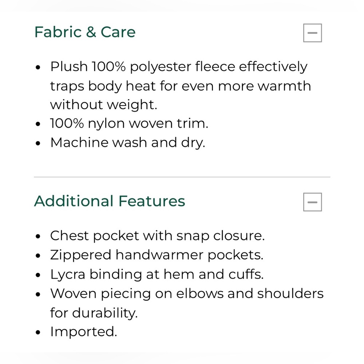364x364 pixels.
Task: Click the Lycra binding at hem line
Action: [x=157, y=274]
